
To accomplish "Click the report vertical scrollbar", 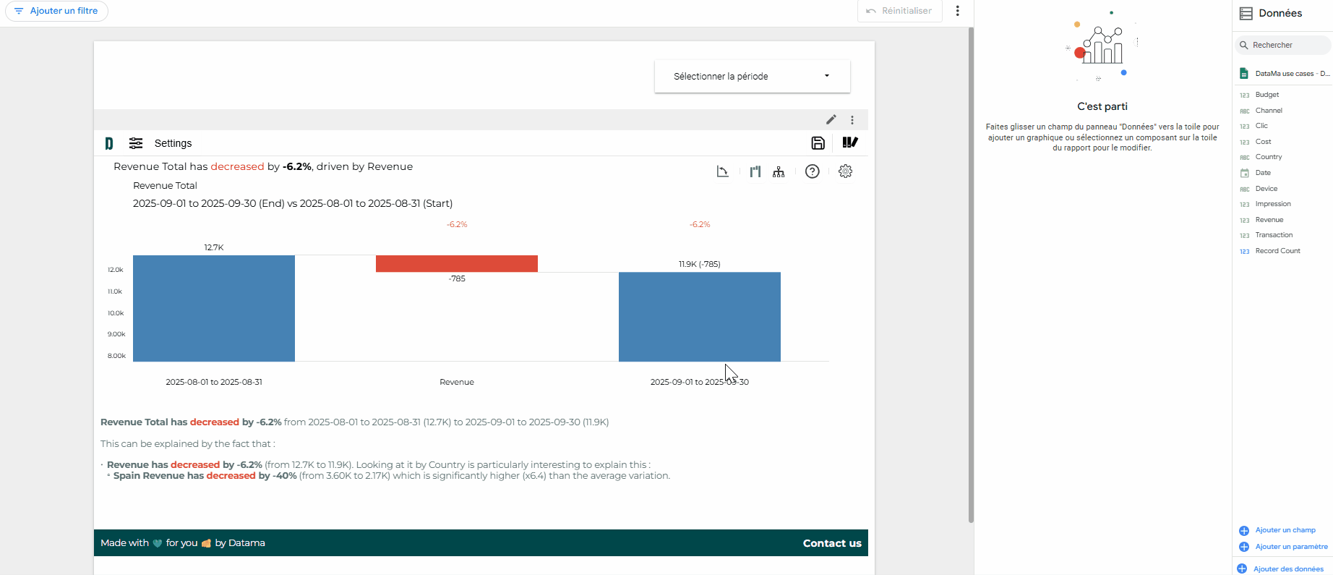I will [971, 275].
